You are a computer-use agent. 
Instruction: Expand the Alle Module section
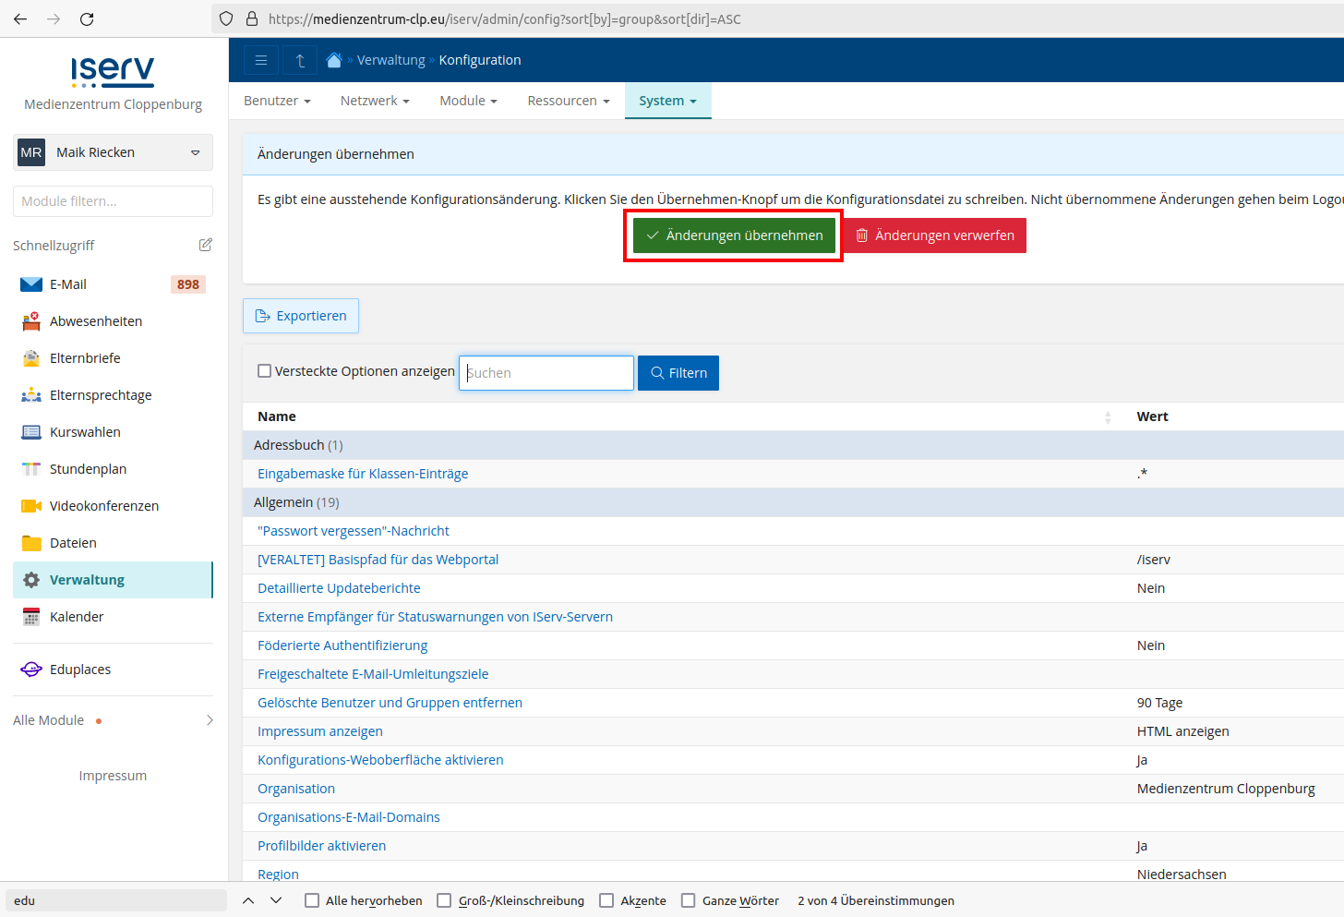point(113,720)
